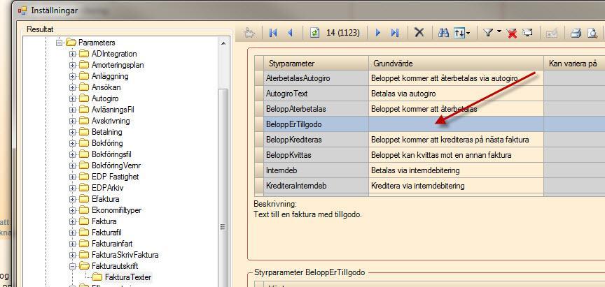Click the record counter 14 (1123)

(x=343, y=33)
